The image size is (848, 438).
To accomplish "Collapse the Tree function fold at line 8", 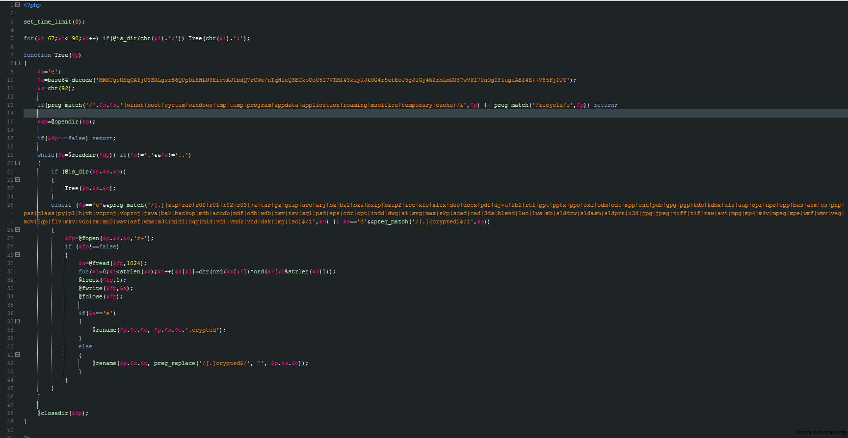I will [x=18, y=63].
